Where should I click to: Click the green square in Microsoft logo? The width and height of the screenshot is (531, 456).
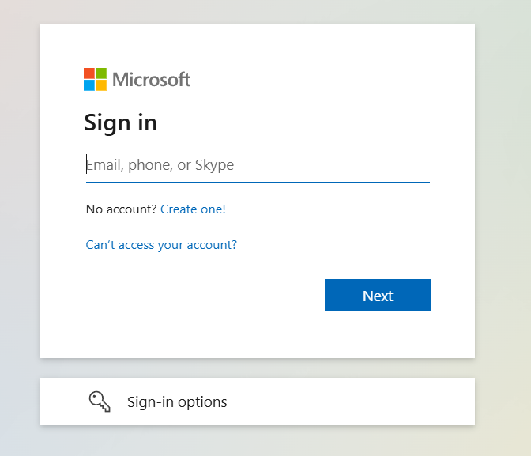pyautogui.click(x=101, y=73)
